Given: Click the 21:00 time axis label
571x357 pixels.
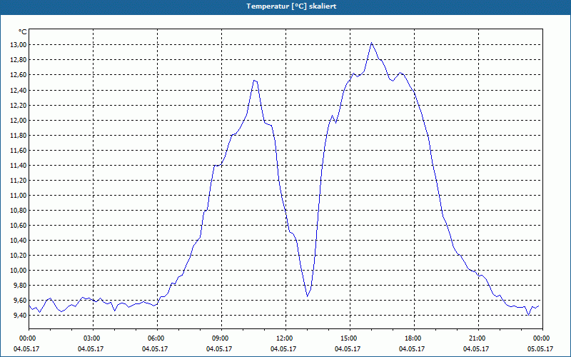Looking at the screenshot, I should pos(478,338).
